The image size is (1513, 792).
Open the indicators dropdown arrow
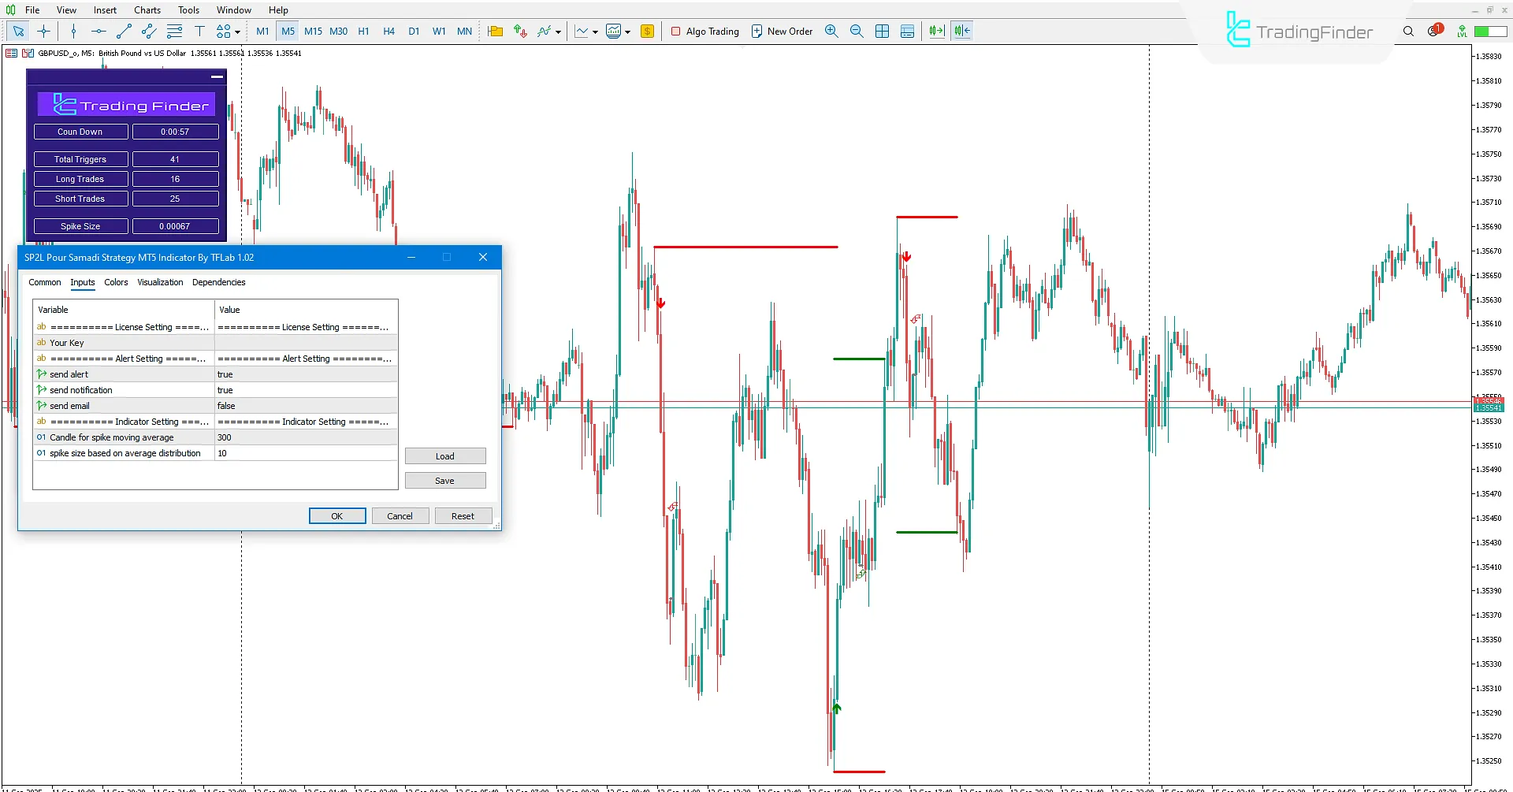tap(559, 32)
